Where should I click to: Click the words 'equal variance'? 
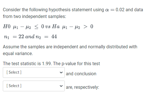pyautogui.click(x=17, y=54)
